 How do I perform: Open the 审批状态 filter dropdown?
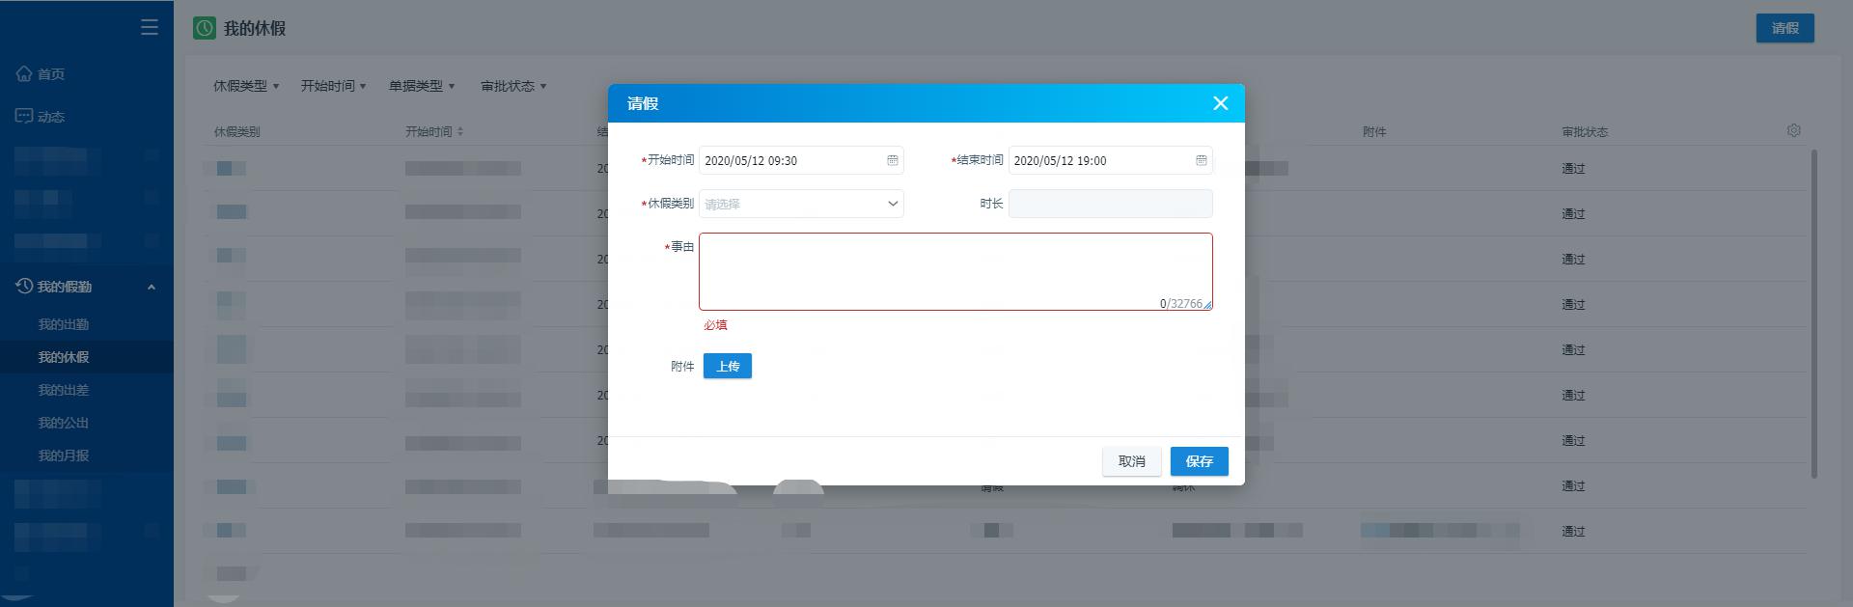pyautogui.click(x=513, y=86)
